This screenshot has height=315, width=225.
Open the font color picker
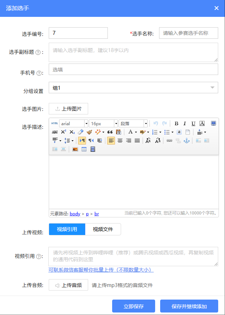point(131,132)
